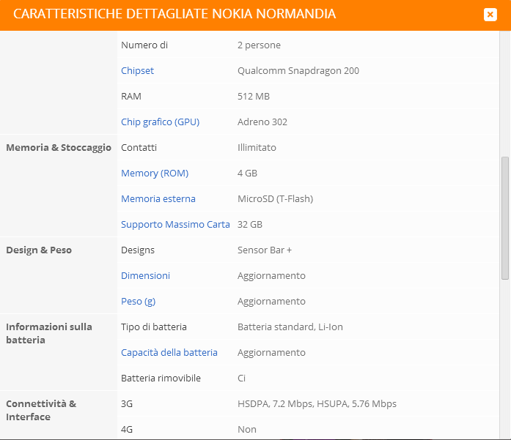The width and height of the screenshot is (511, 440).
Task: Open the Peso (g) link
Action: pos(138,302)
